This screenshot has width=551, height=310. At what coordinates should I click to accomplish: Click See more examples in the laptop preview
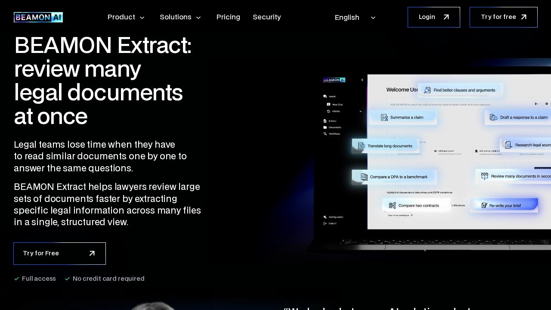[400, 215]
